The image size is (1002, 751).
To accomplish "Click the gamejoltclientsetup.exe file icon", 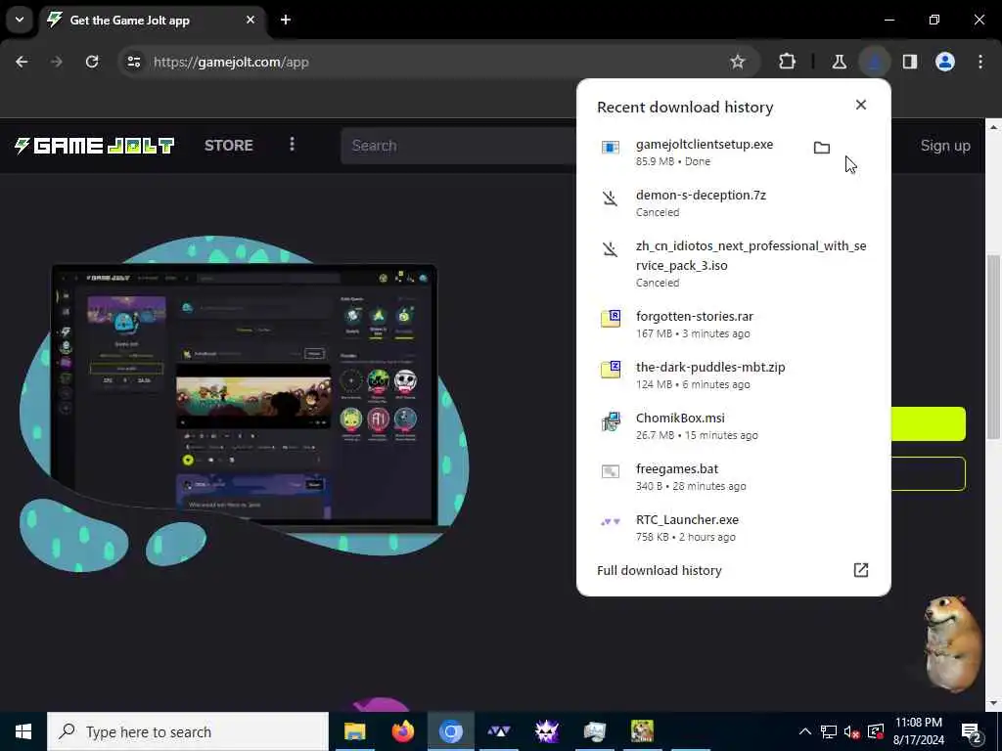I will tap(611, 148).
